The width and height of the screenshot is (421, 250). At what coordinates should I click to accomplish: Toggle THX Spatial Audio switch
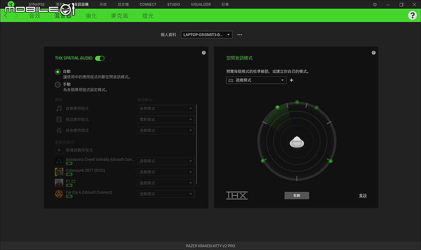point(100,58)
